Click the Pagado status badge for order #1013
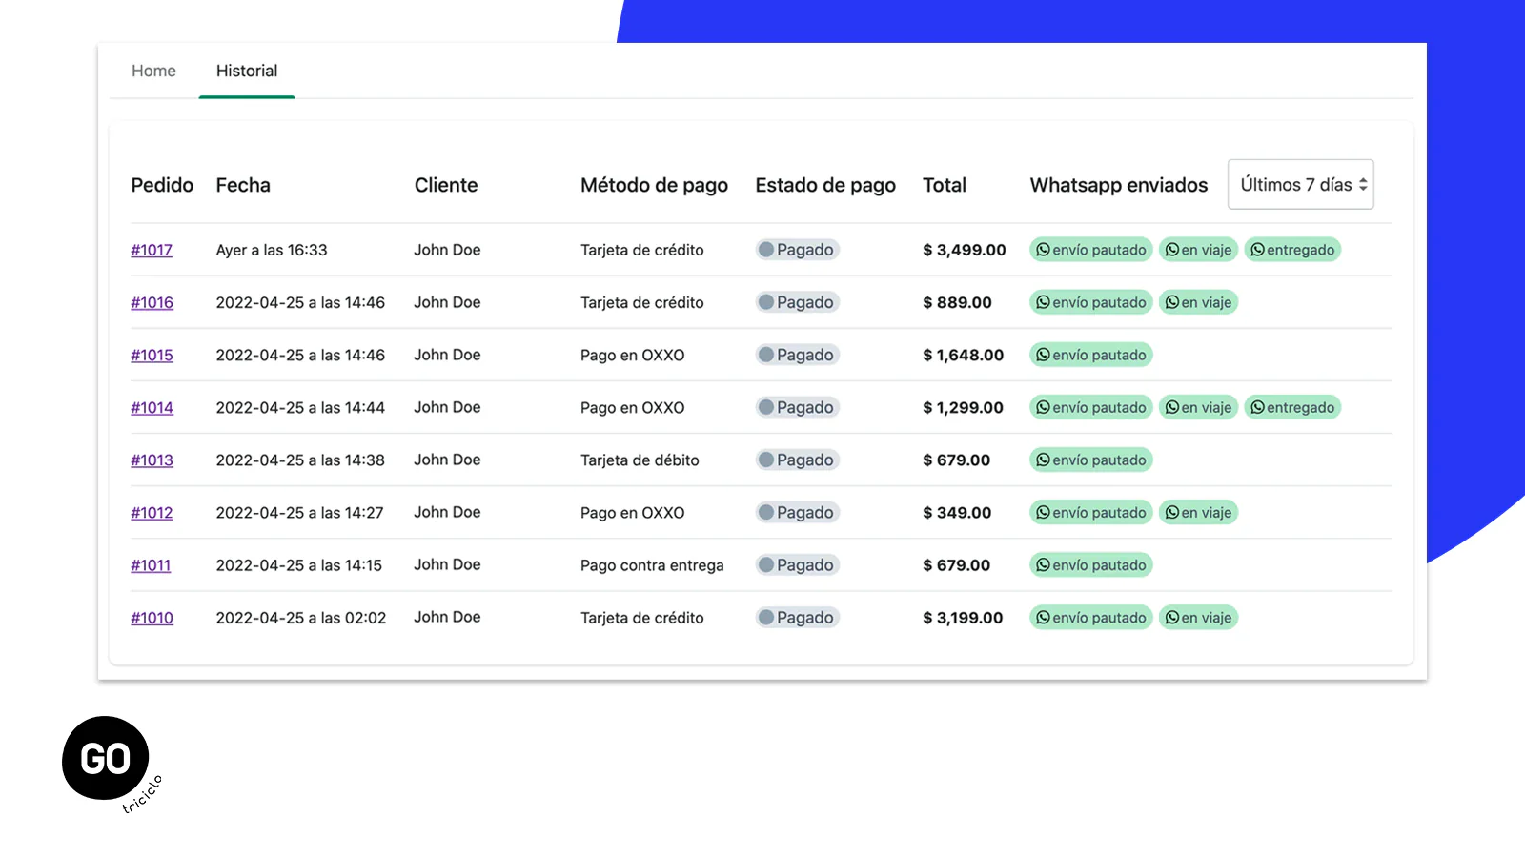This screenshot has height=858, width=1525. [797, 460]
